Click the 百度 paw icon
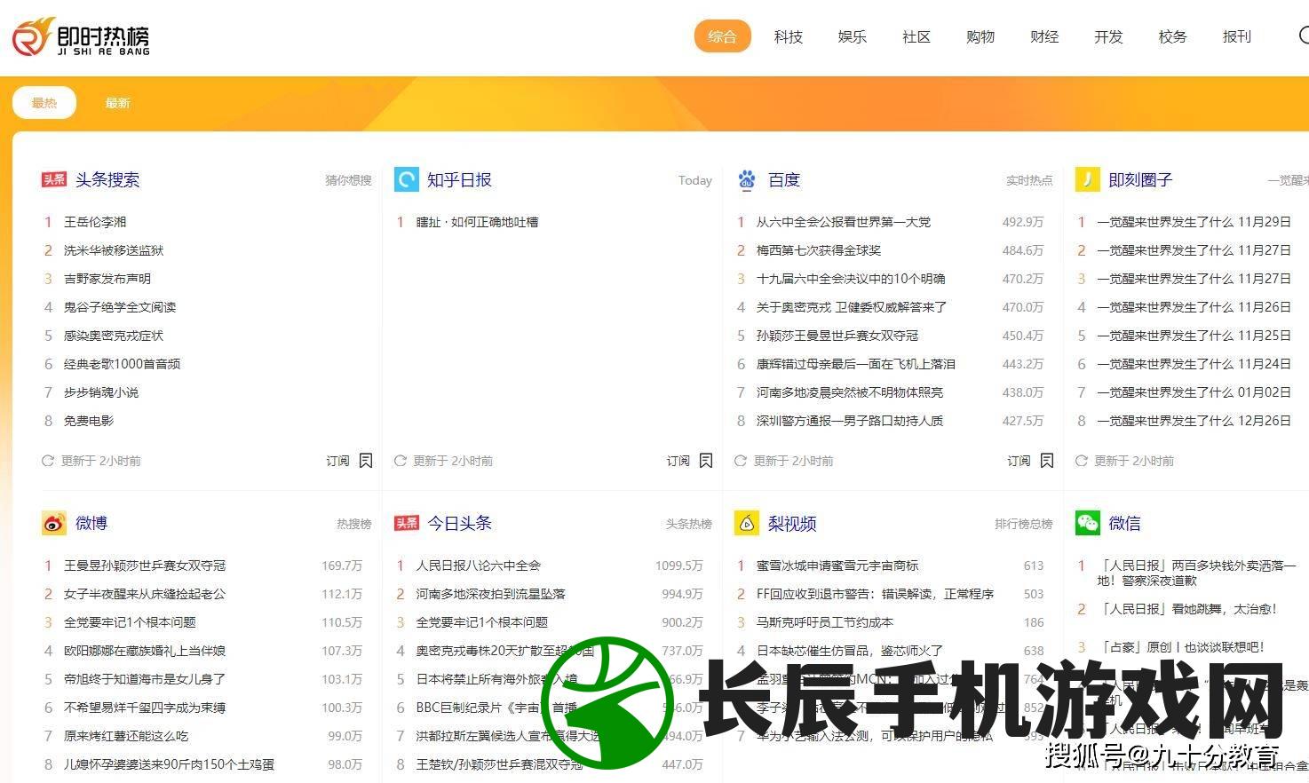The height and width of the screenshot is (783, 1309). (747, 179)
